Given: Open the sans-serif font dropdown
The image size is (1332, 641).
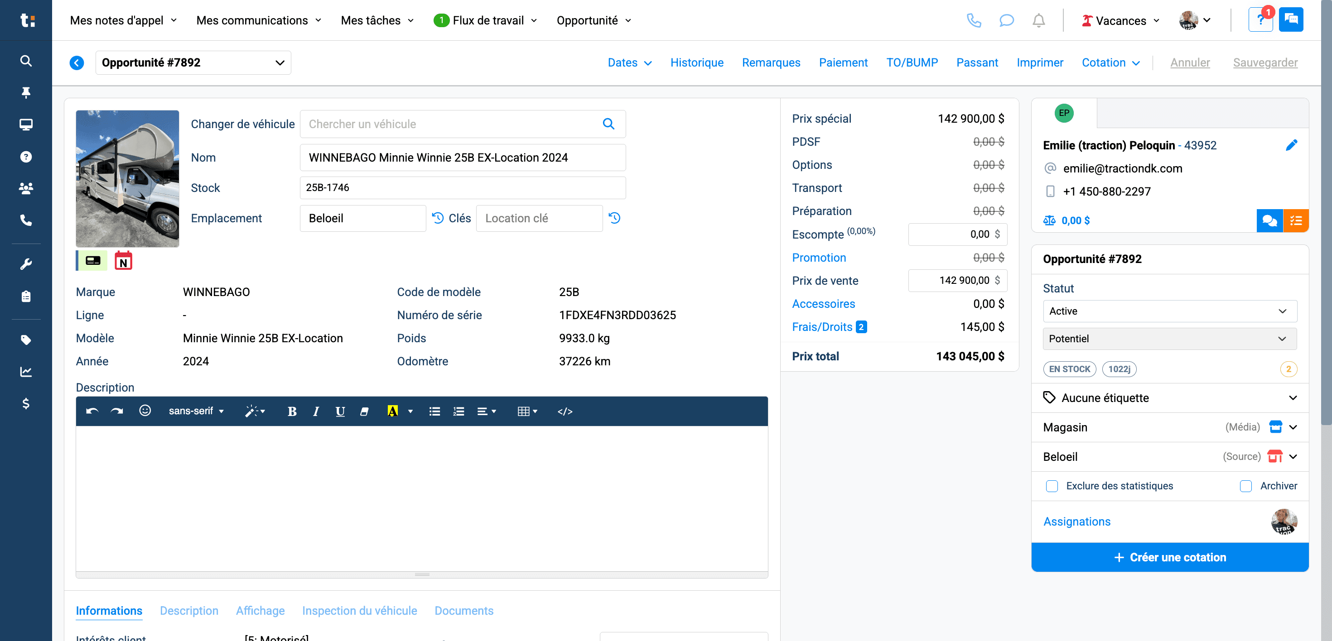Looking at the screenshot, I should coord(196,411).
